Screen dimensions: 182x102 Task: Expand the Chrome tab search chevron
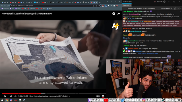pos(107,1)
